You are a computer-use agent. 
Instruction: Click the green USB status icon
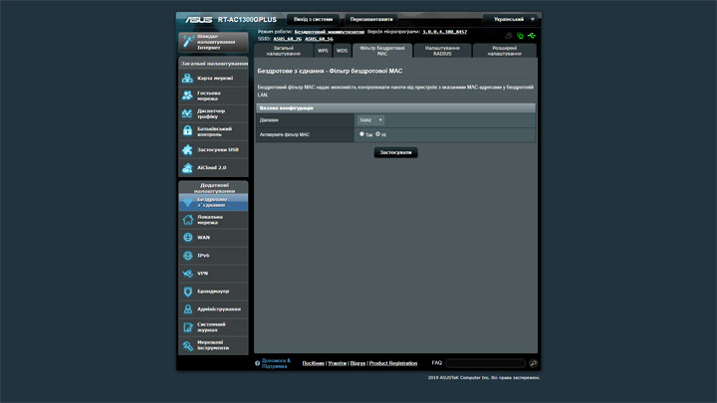pyautogui.click(x=532, y=36)
